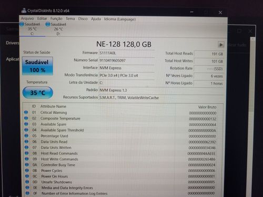Click the CrystalDiskInfo title bar app icon
The image size is (263, 197).
[24, 11]
